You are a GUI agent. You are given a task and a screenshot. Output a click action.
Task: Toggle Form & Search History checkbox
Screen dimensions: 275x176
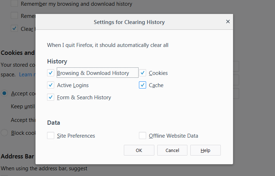(x=51, y=97)
